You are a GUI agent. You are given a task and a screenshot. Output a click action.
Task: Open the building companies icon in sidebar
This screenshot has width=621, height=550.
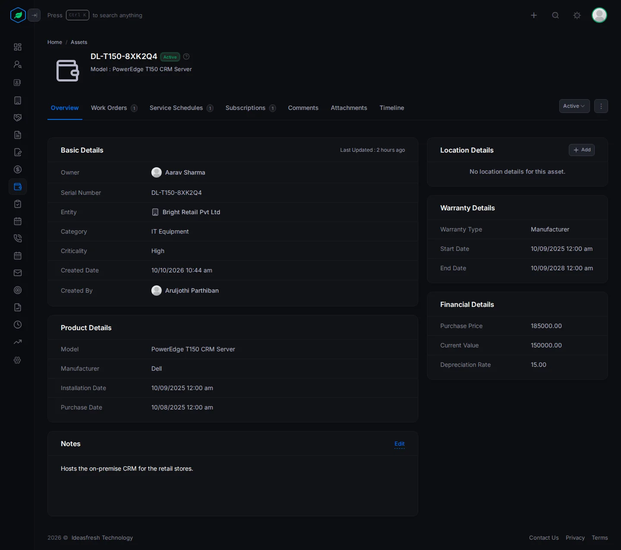18,100
